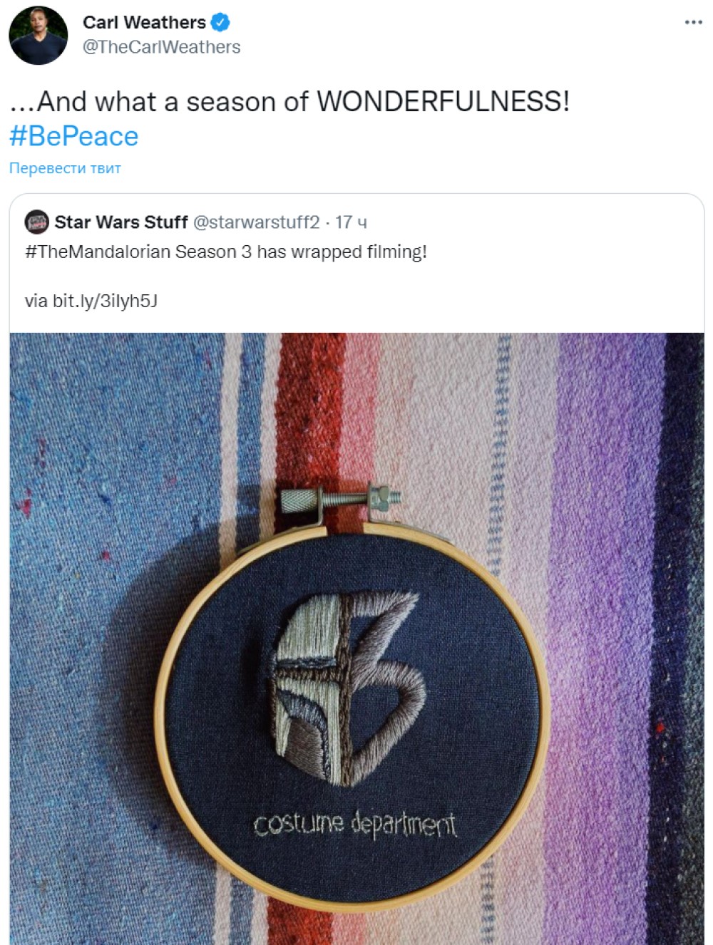The width and height of the screenshot is (713, 945).
Task: Open the @TheCarlWeathers handle
Action: pos(162,47)
